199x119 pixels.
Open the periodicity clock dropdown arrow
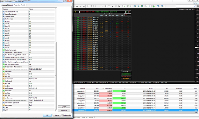pos(160,6)
